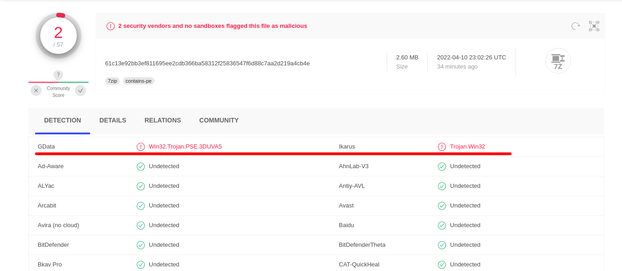Select the file hash text
This screenshot has height=271, width=622.
click(x=207, y=63)
